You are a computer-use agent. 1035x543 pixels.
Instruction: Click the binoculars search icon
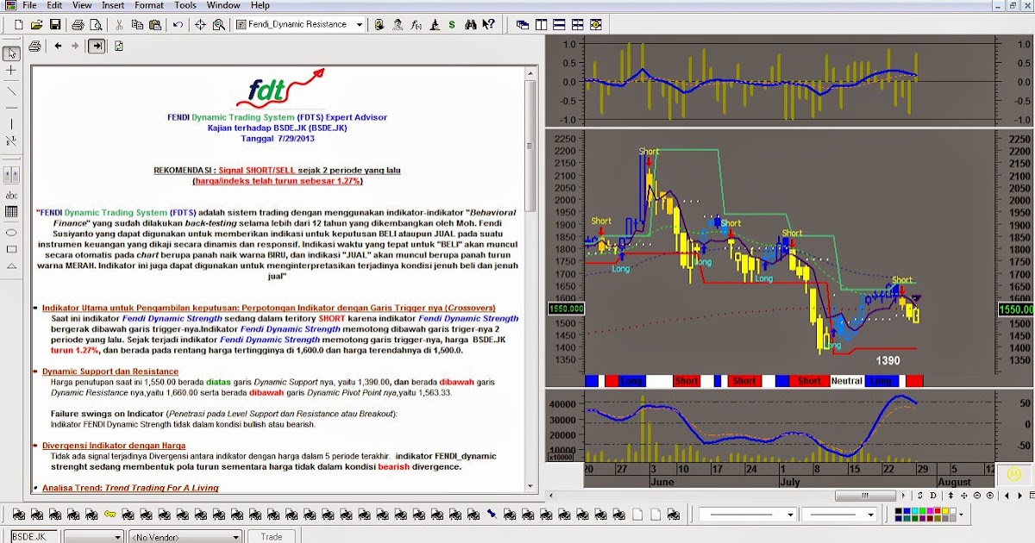point(470,25)
